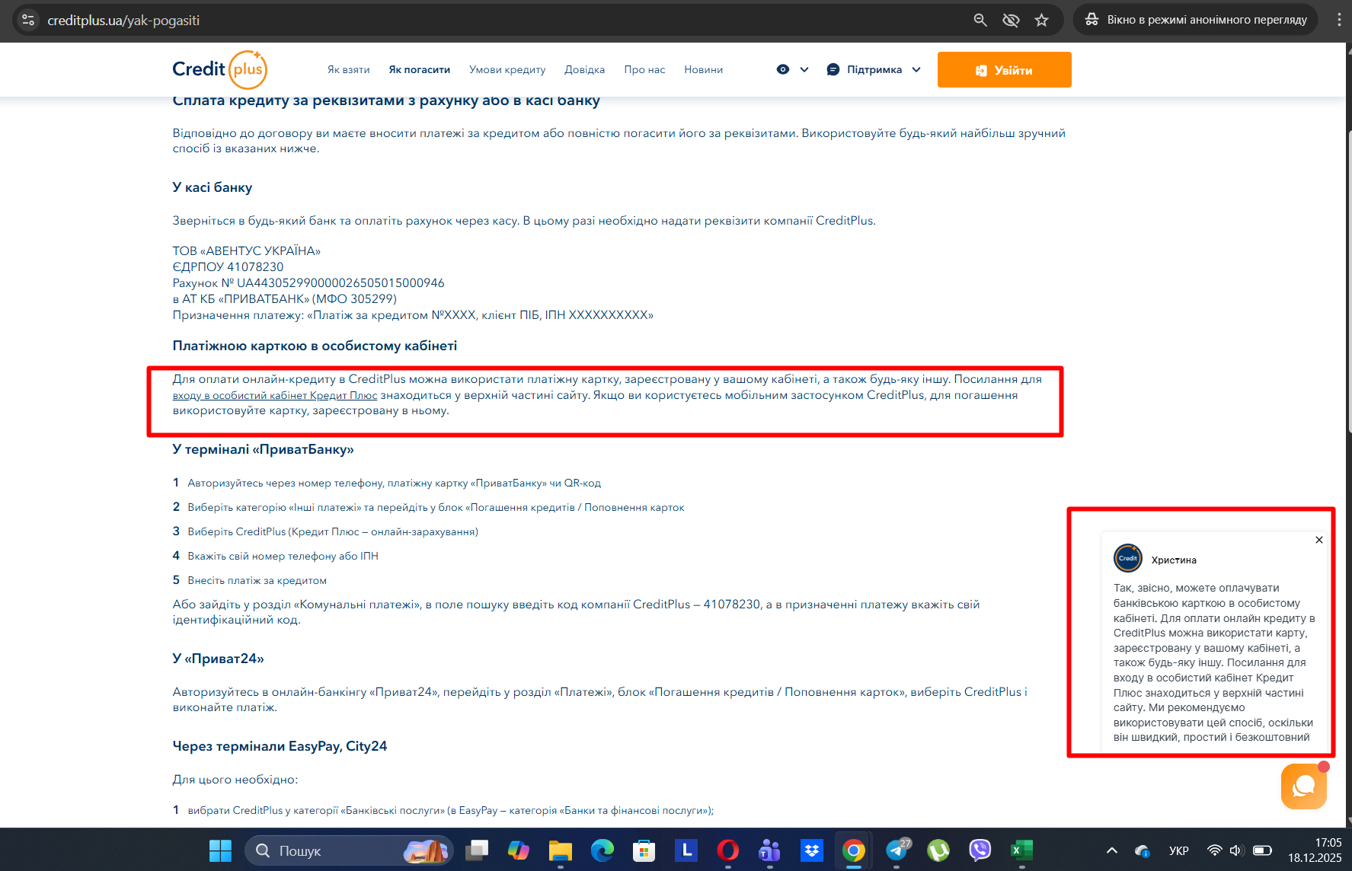
Task: Open File Explorer from the taskbar
Action: coord(561,850)
